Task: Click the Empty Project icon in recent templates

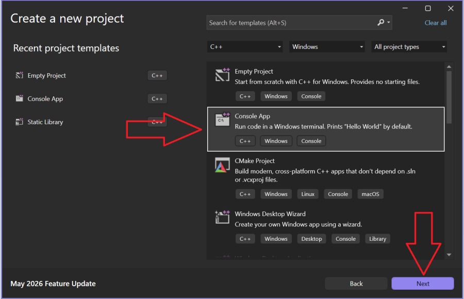Action: click(x=20, y=75)
